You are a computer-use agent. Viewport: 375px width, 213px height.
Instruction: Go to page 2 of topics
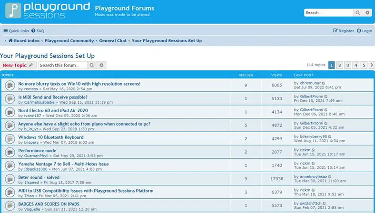click(x=339, y=65)
